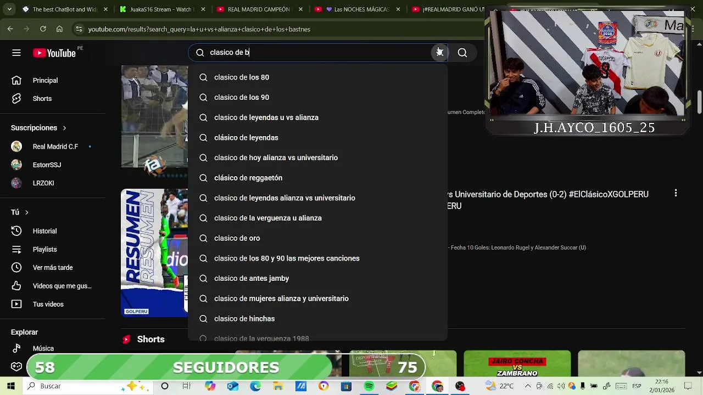Open Videos que me gustan
Viewport: 703px width, 395px height.
[x=62, y=286]
